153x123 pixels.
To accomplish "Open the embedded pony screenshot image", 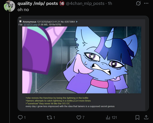I will click(x=82, y=60).
